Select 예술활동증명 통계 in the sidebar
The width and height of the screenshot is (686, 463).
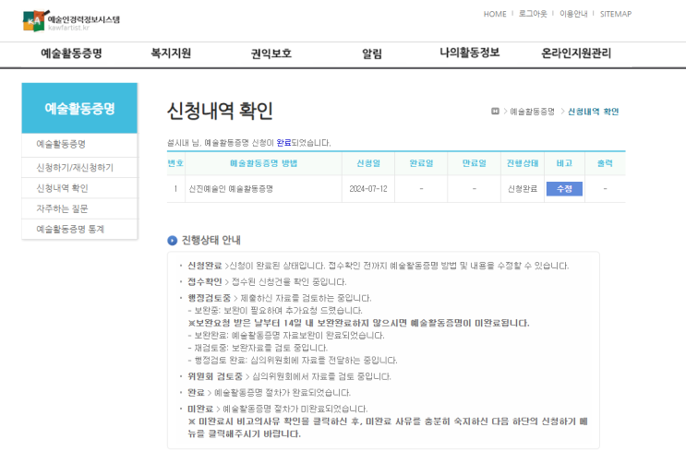(79, 229)
